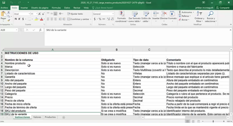
Task: Click the Borders icon
Action: point(30,19)
